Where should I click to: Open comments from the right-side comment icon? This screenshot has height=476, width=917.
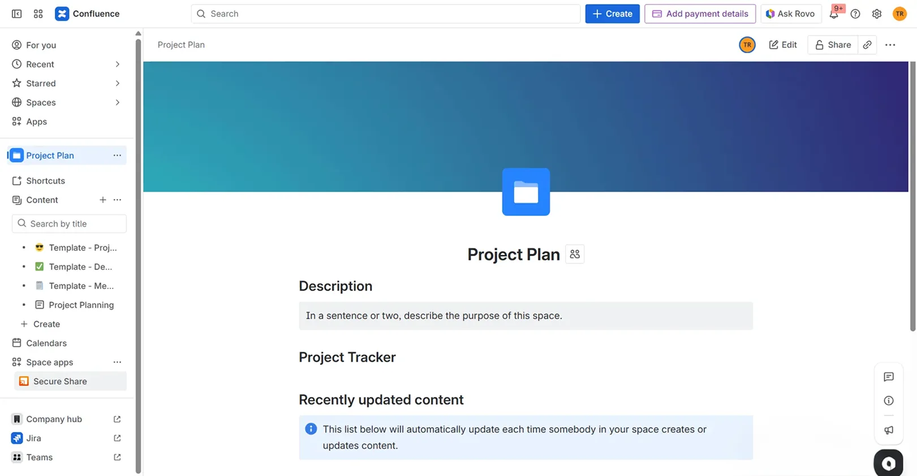[x=889, y=377]
